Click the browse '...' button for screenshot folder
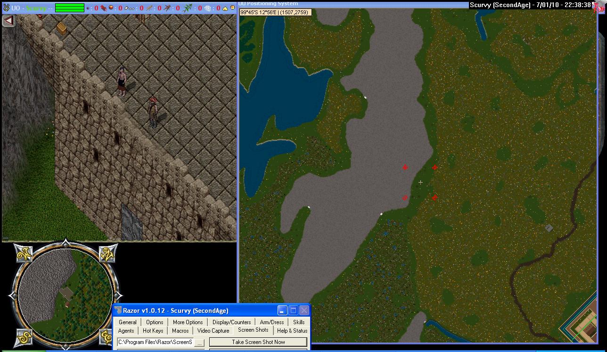607x352 pixels. click(x=200, y=343)
